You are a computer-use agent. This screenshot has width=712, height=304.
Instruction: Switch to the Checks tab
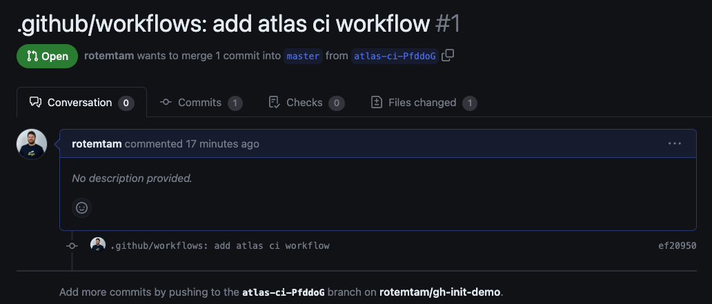306,103
